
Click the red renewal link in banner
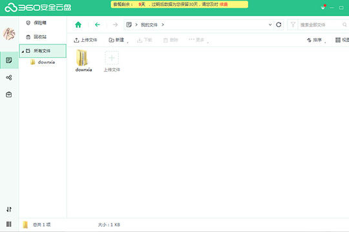224,5
